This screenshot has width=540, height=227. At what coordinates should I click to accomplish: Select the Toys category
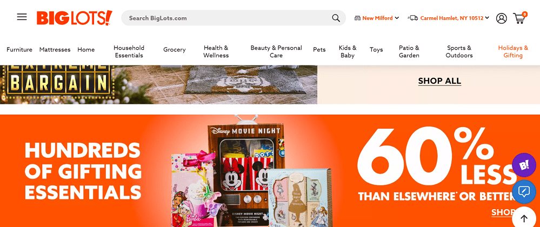coord(376,50)
